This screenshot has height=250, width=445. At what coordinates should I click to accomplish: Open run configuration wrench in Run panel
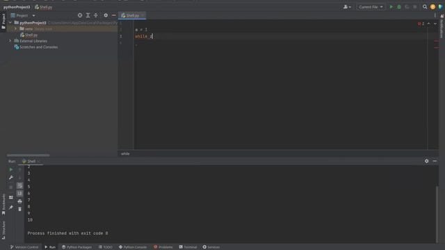click(x=11, y=178)
